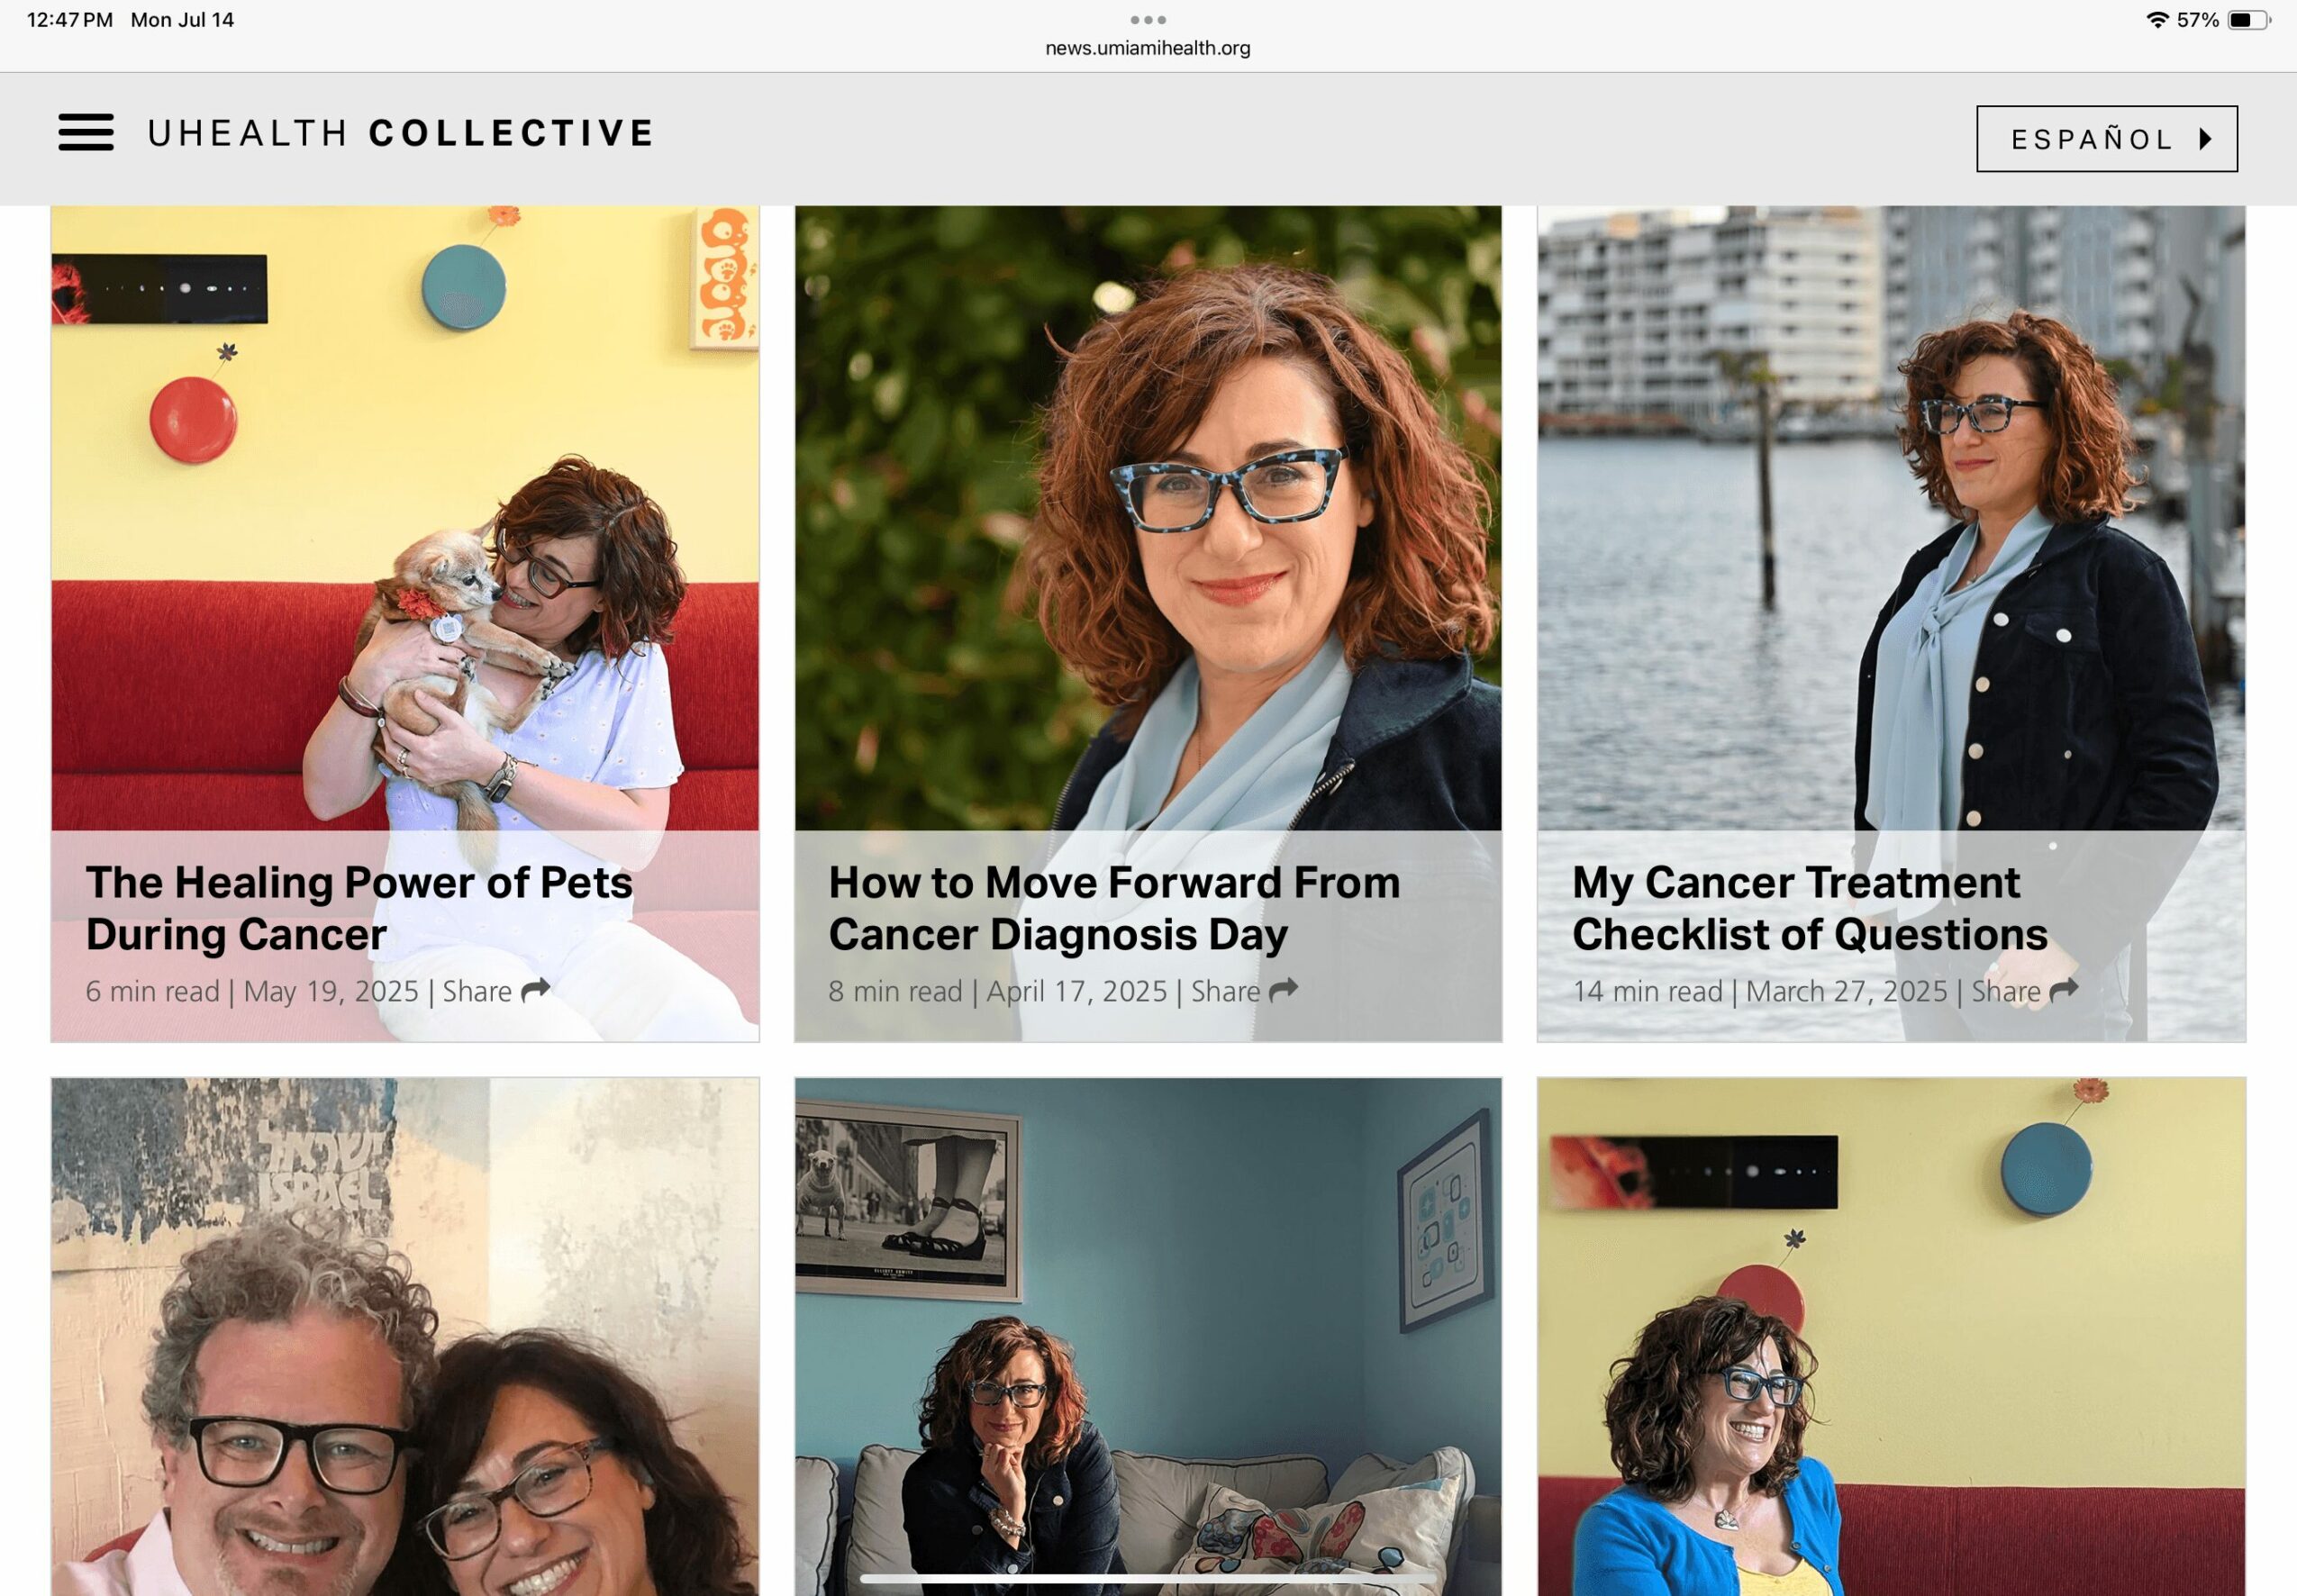The image size is (2297, 1596).
Task: Go to UHealth Collective home logo
Action: pos(400,133)
